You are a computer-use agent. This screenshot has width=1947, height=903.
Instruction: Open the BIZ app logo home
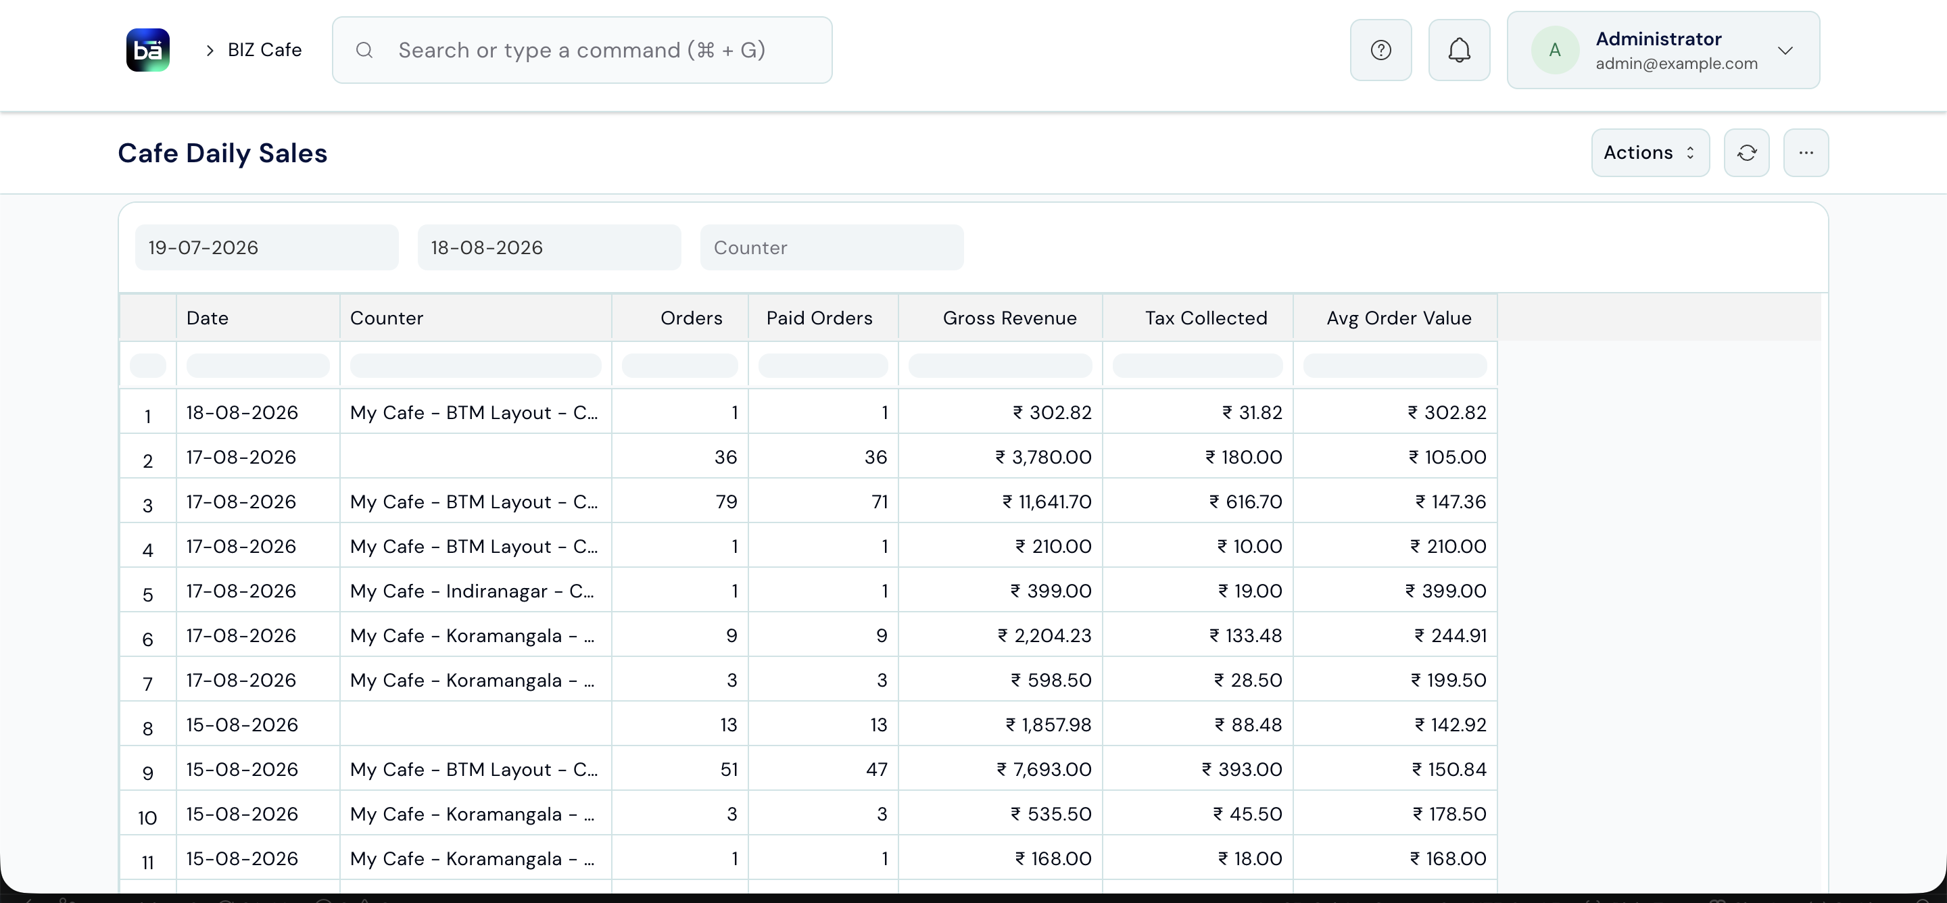[x=147, y=50]
